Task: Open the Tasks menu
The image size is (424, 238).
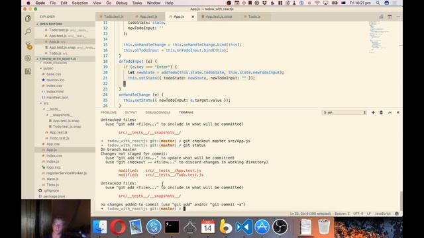Action: coord(137,3)
